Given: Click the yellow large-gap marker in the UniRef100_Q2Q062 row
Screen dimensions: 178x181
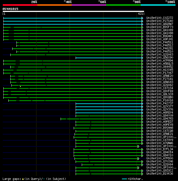Looking at the screenshot, I should [20, 86].
